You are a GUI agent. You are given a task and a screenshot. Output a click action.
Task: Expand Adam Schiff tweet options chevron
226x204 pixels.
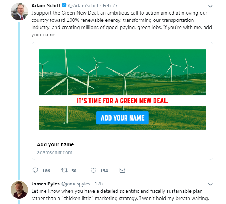coord(211,6)
